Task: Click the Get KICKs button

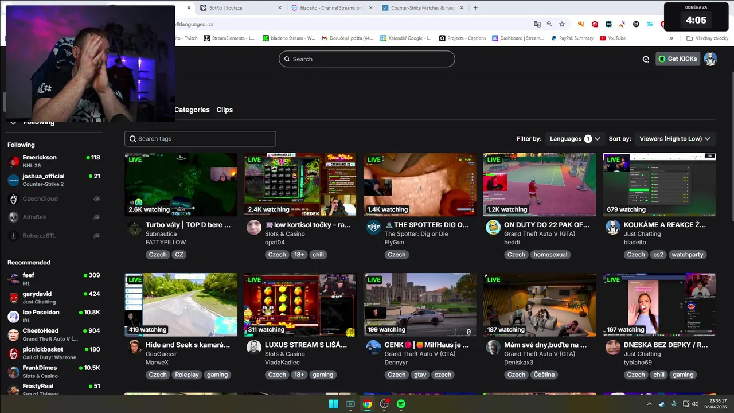Action: (x=678, y=59)
